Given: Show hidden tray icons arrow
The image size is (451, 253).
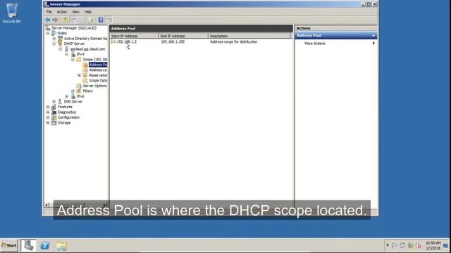Looking at the screenshot, I should pos(388,245).
